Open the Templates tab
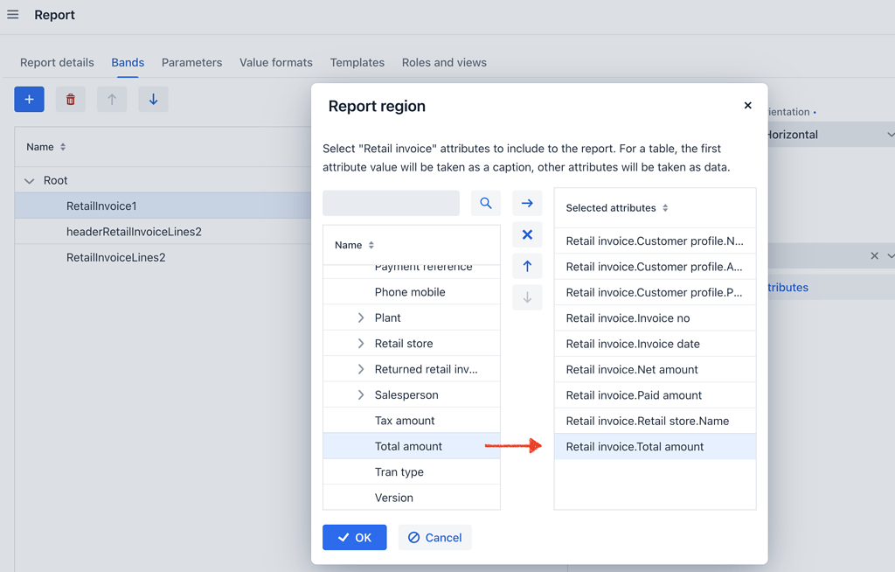 (x=357, y=62)
